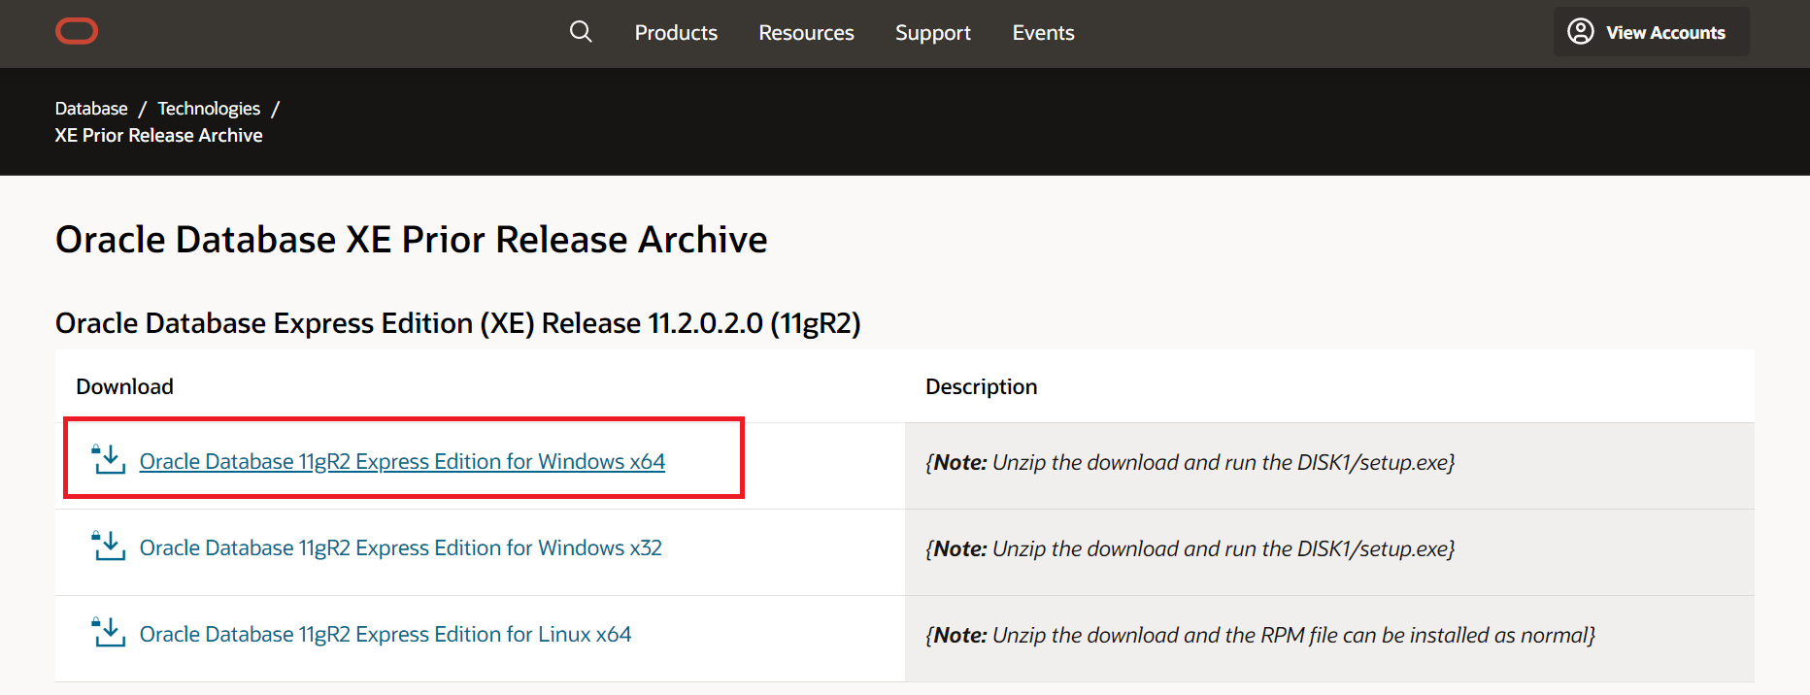The image size is (1810, 695).
Task: Open the Resources menu
Action: (x=806, y=33)
